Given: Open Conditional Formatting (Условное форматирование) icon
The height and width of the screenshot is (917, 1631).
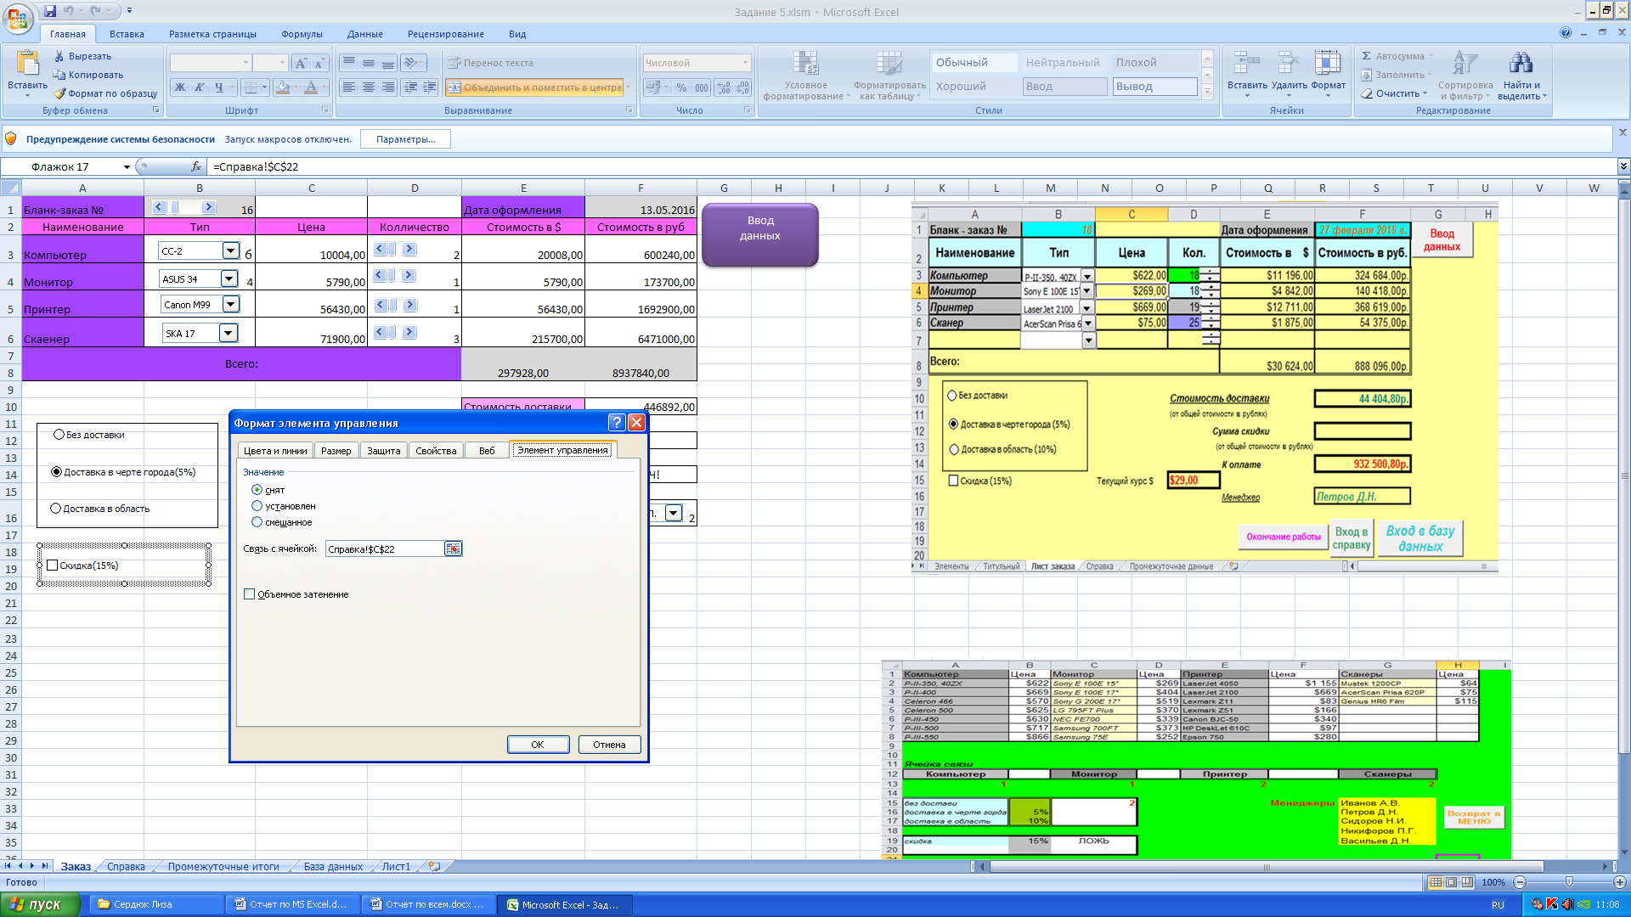Looking at the screenshot, I should click(805, 65).
